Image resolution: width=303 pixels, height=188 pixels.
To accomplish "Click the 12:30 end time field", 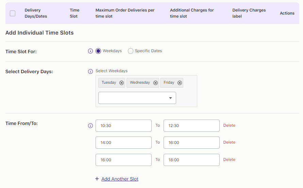I will [191, 126].
